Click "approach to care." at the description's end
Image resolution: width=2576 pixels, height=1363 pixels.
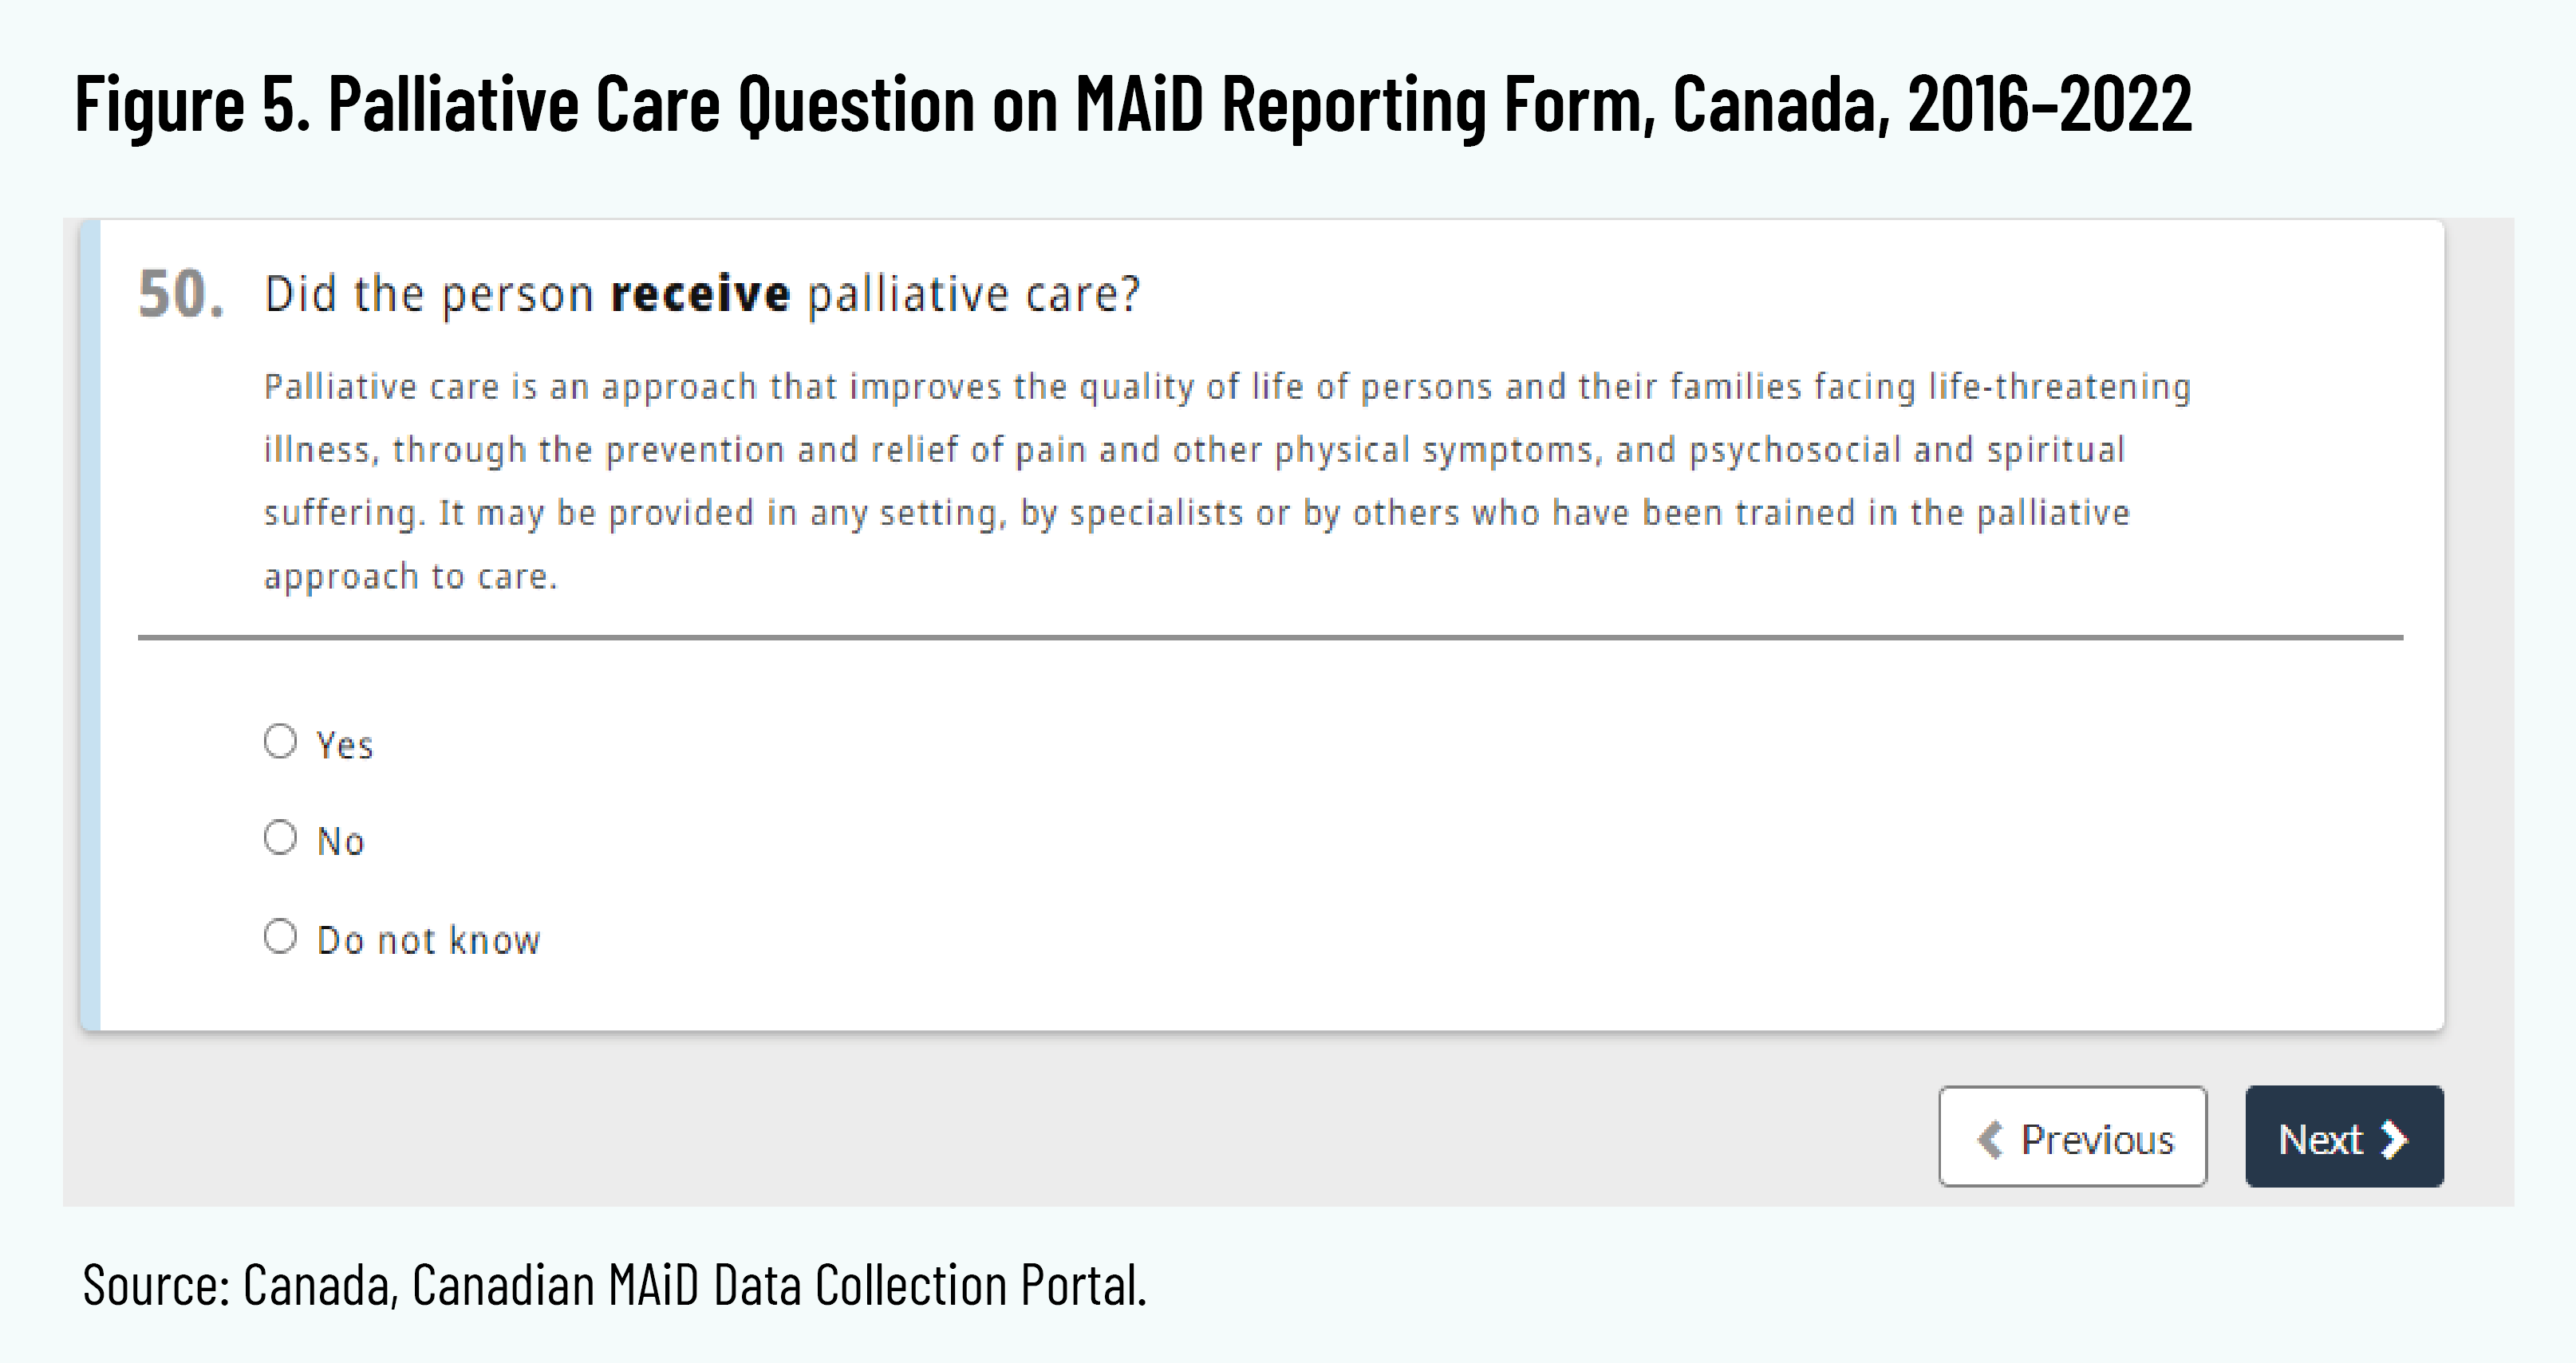pyautogui.click(x=410, y=577)
